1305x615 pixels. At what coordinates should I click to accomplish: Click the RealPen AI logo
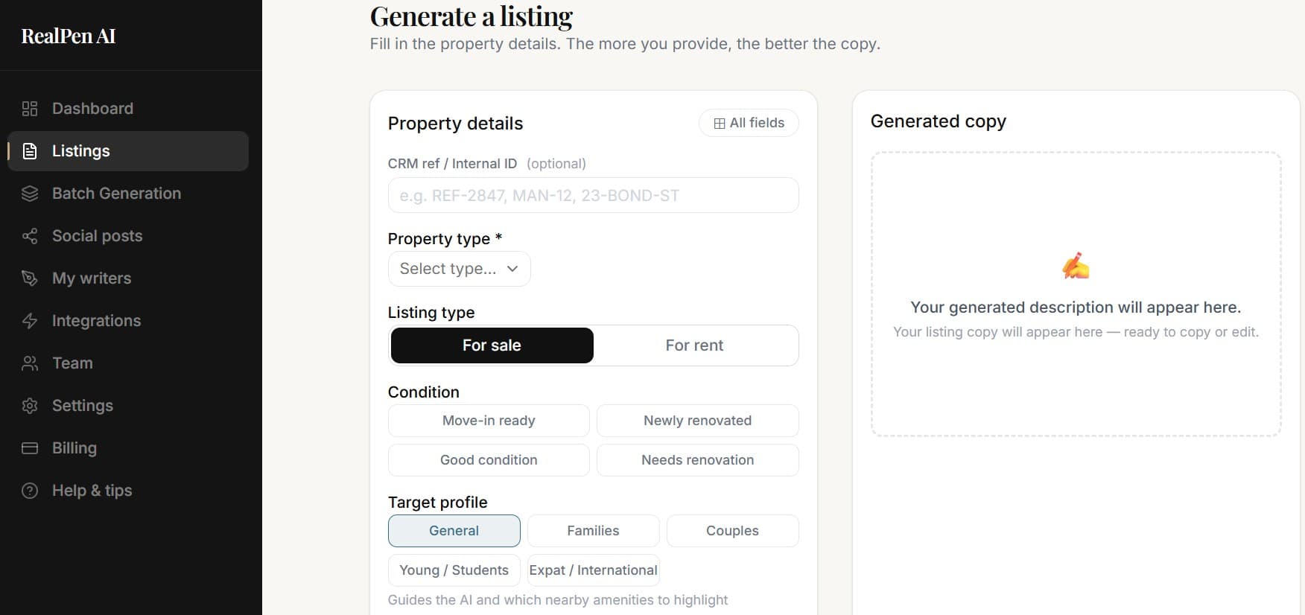click(x=69, y=36)
